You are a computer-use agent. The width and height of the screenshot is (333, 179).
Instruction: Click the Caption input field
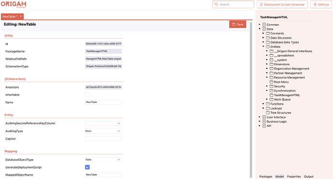pyautogui.click(x=103, y=138)
